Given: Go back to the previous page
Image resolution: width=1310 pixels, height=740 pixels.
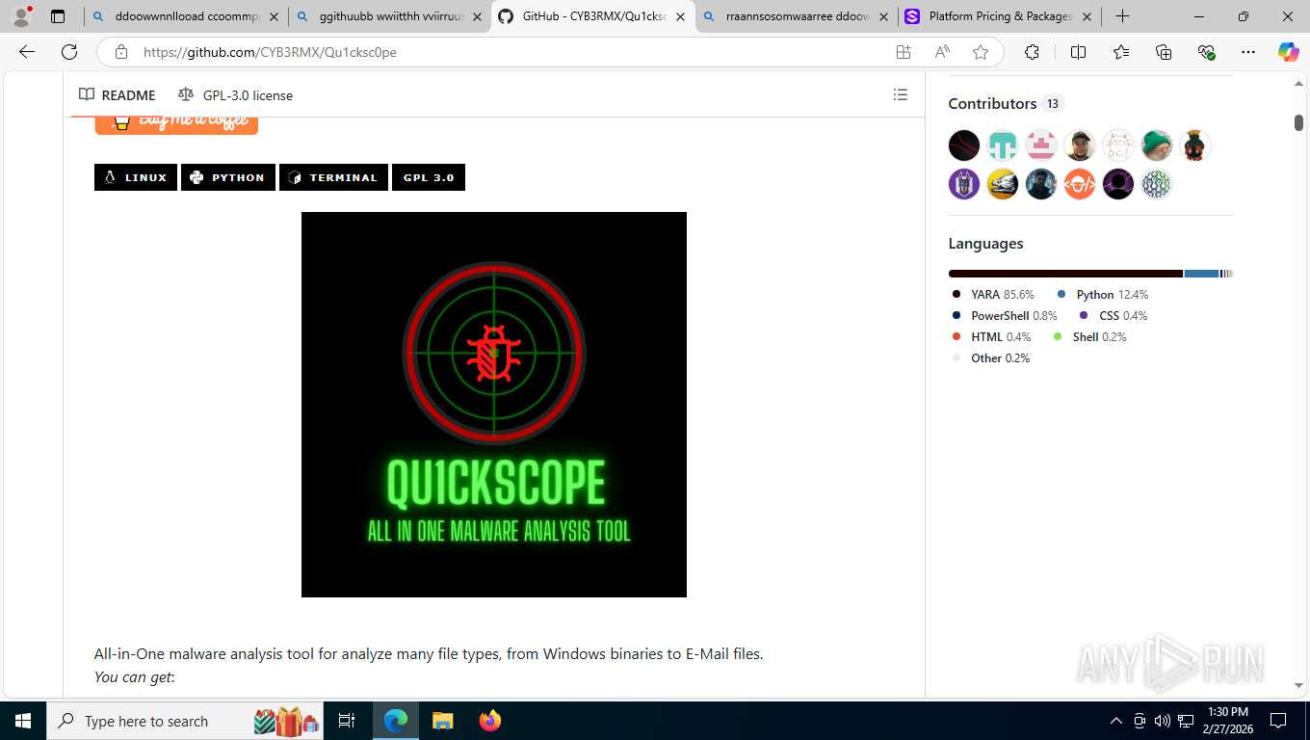Looking at the screenshot, I should 27,52.
